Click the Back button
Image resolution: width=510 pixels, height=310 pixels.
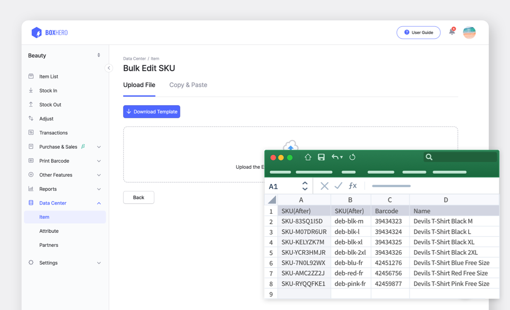click(x=138, y=197)
